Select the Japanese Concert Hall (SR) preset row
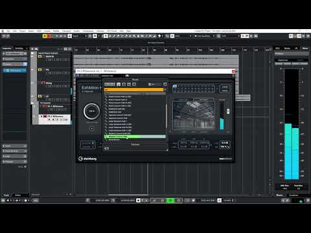The image size is (311, 233). pyautogui.click(x=135, y=115)
